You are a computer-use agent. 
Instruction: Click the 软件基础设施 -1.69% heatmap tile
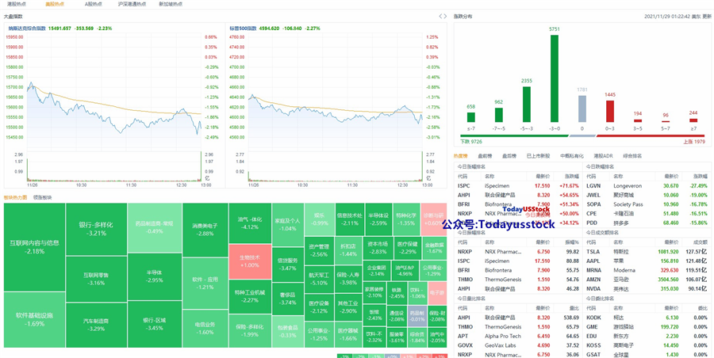pos(35,319)
